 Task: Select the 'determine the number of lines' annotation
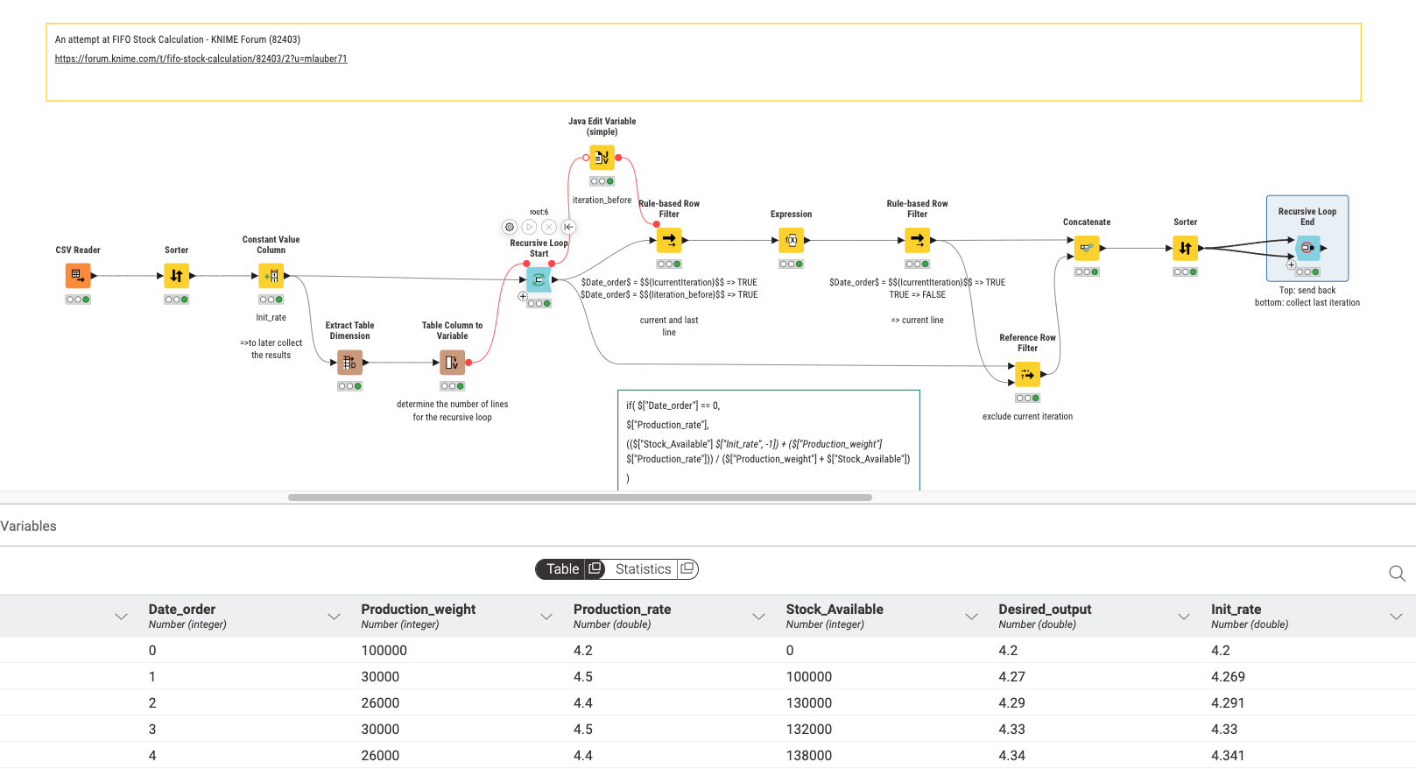(452, 411)
